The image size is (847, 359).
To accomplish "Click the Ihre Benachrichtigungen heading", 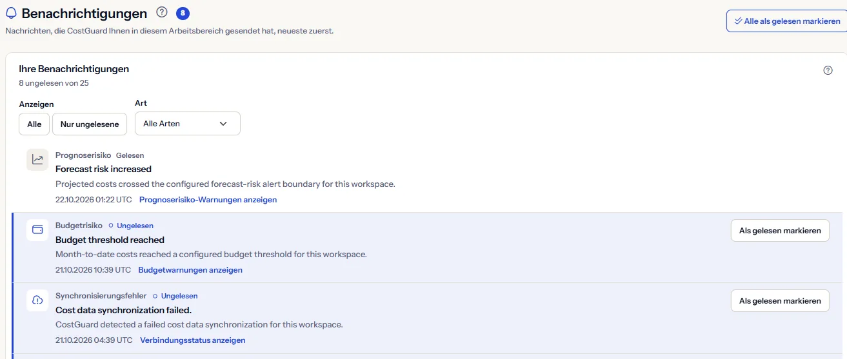I will [74, 69].
